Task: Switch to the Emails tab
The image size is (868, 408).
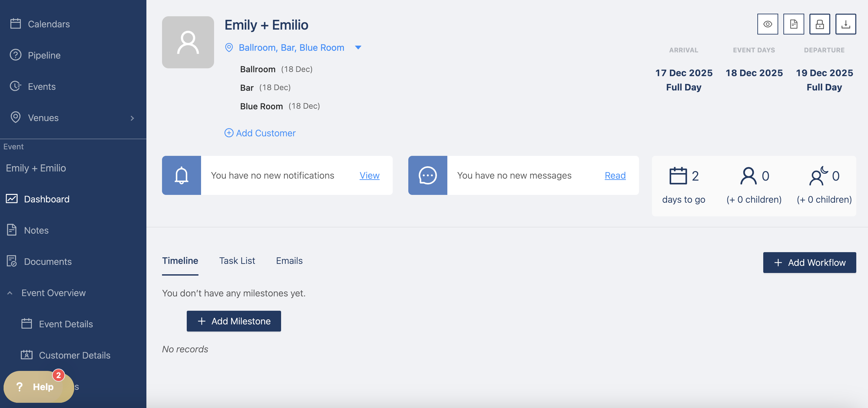Action: click(x=289, y=260)
